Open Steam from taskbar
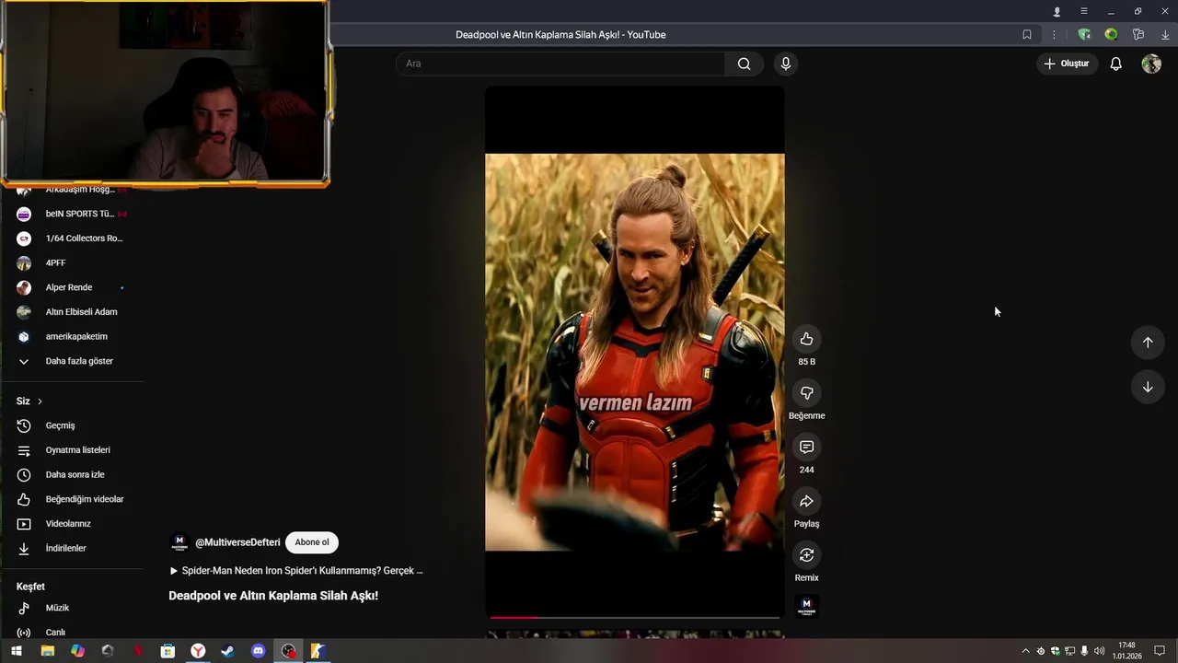The image size is (1178, 663). tap(228, 651)
